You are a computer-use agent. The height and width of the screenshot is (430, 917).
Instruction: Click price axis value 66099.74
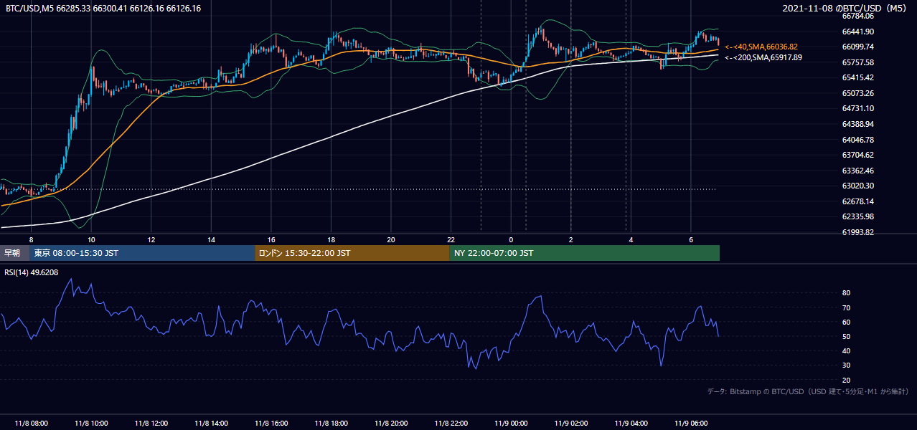[857, 47]
